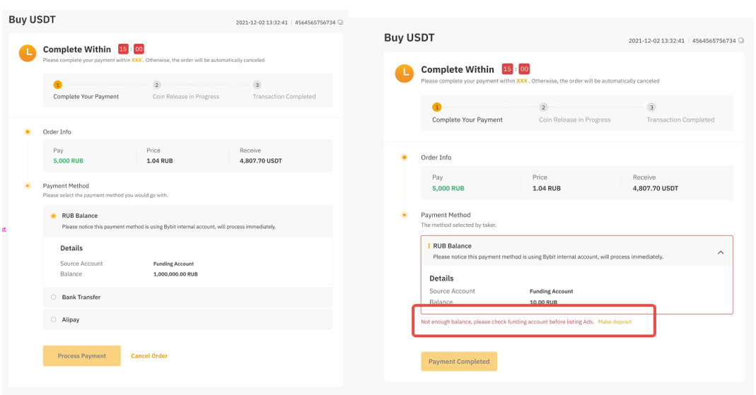
Task: Click the Cancel Order link
Action: tap(149, 356)
